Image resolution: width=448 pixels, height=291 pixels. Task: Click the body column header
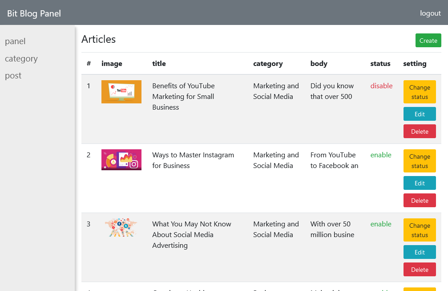(x=319, y=64)
